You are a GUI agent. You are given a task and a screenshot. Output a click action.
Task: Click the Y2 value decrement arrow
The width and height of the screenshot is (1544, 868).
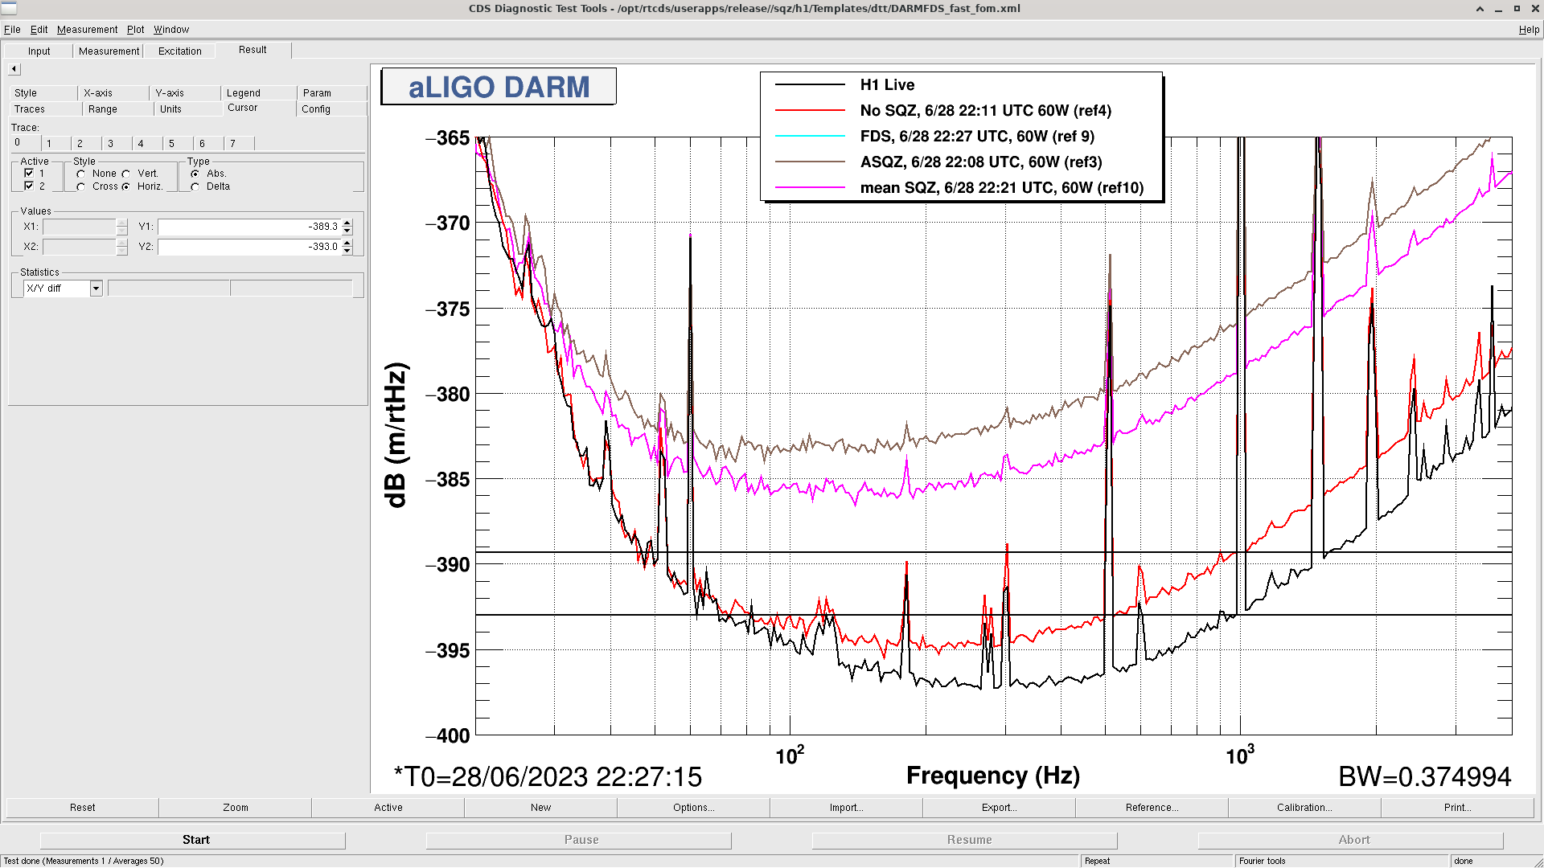[x=347, y=251]
